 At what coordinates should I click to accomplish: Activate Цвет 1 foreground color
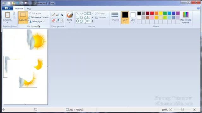125,18
